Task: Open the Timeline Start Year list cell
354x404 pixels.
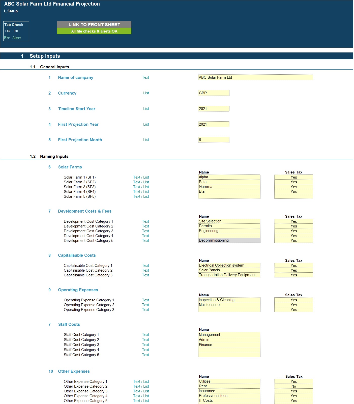Action: [214, 109]
